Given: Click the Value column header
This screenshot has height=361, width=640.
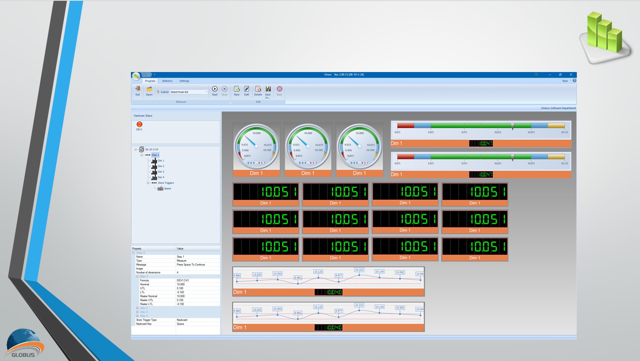Looking at the screenshot, I should [198, 248].
